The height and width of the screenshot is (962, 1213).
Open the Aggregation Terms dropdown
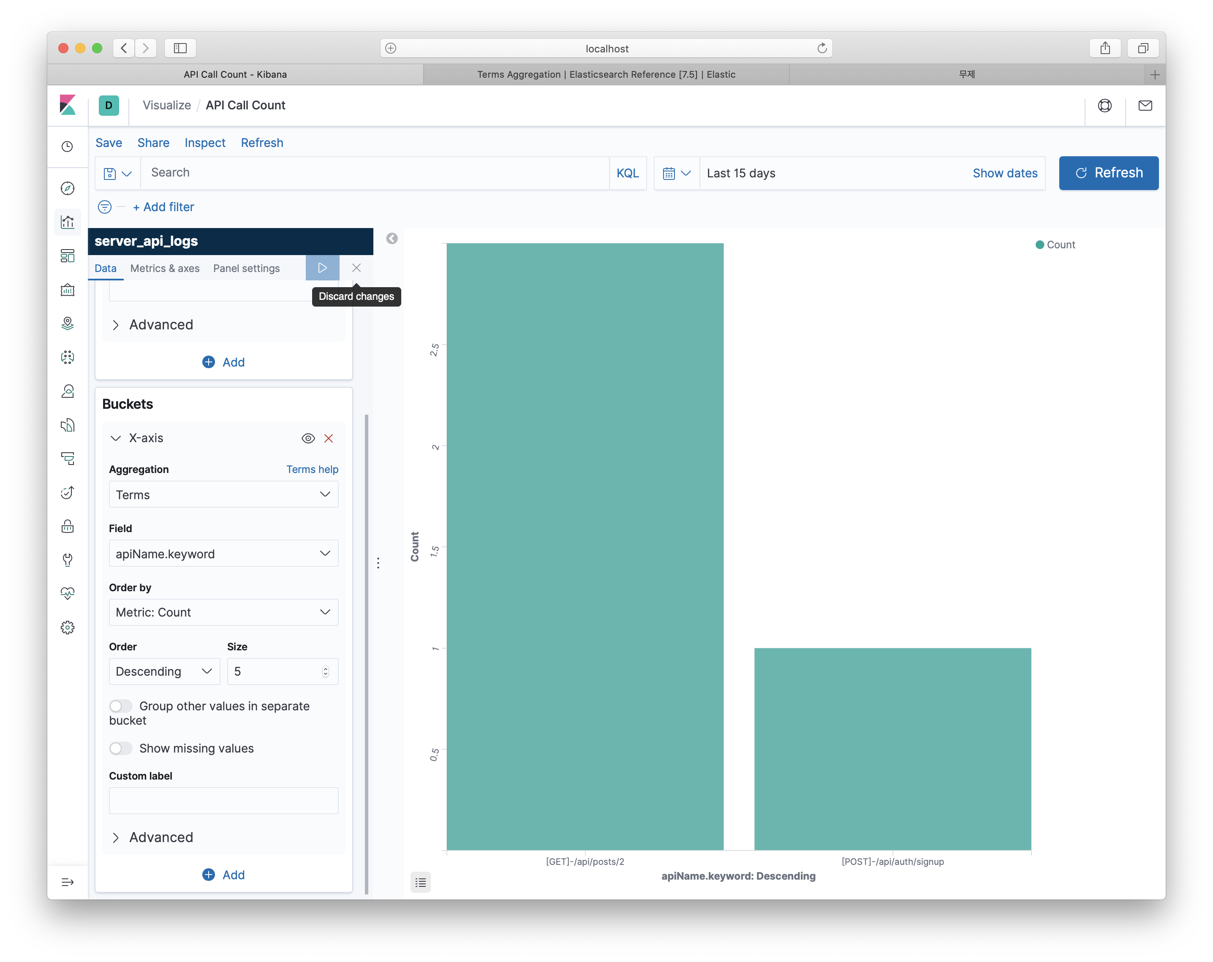click(223, 495)
